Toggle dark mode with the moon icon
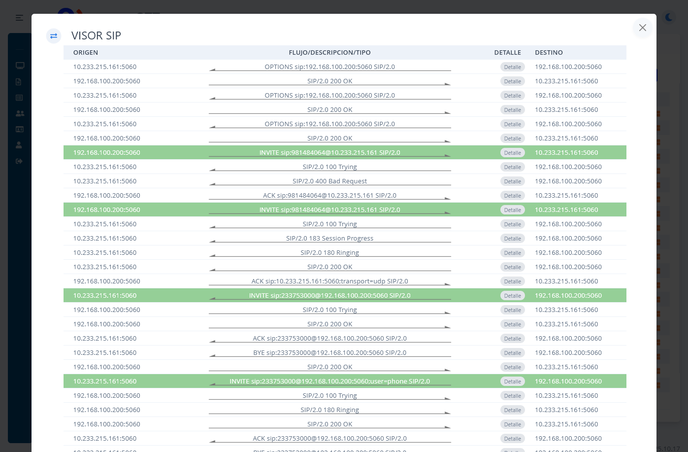The width and height of the screenshot is (688, 452). click(669, 18)
